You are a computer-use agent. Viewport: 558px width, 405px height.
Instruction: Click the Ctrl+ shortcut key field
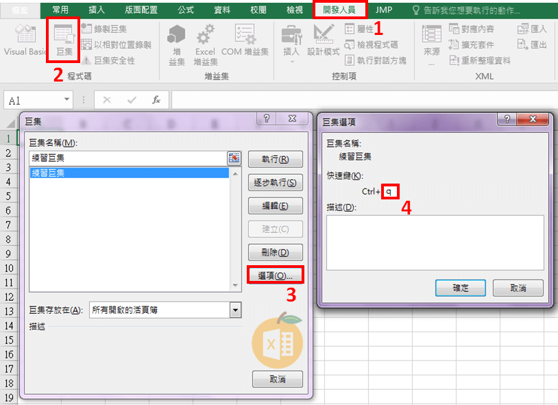pos(390,191)
